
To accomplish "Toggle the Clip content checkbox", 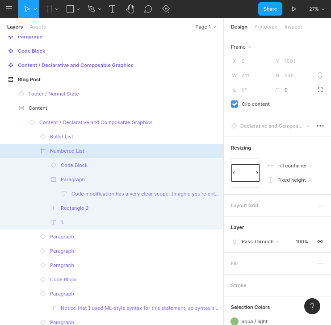I will pyautogui.click(x=235, y=104).
